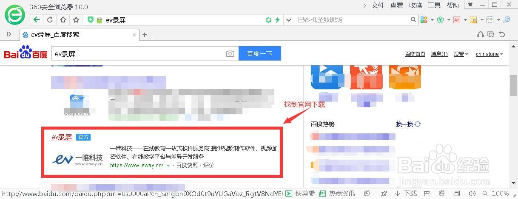Viewport: 518px width, 199px height.
Task: Expand dropdown next to screenshot icon
Action: pos(482,20)
